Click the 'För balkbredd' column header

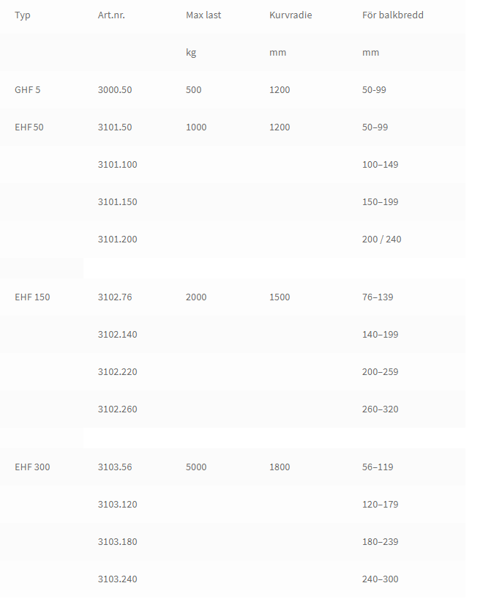[x=393, y=15]
